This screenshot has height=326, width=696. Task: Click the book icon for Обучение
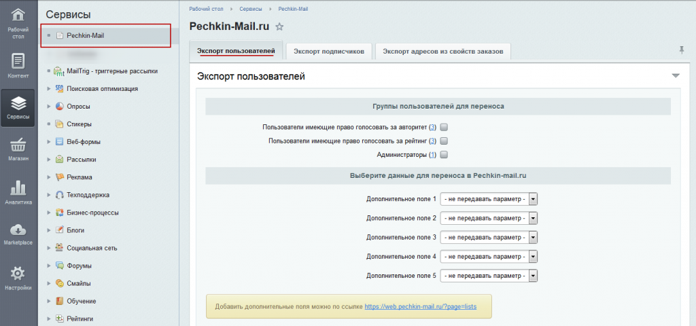(x=60, y=301)
